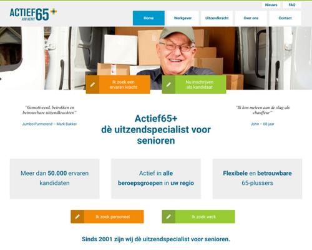The height and width of the screenshot is (250, 312).
Task: Open the Over ons page
Action: click(x=251, y=18)
